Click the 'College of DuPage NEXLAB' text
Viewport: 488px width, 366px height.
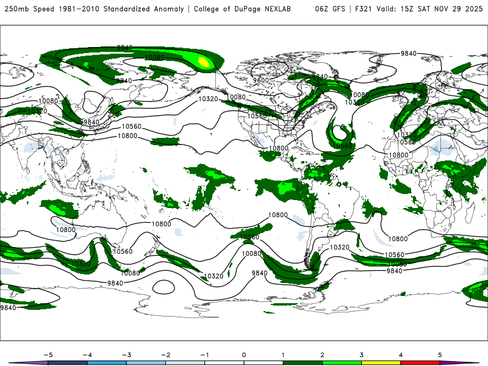(242, 9)
